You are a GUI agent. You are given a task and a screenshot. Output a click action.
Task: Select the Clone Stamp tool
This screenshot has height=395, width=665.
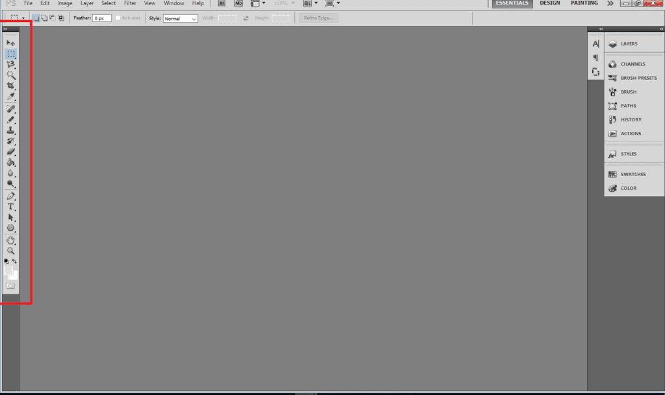[x=11, y=131]
